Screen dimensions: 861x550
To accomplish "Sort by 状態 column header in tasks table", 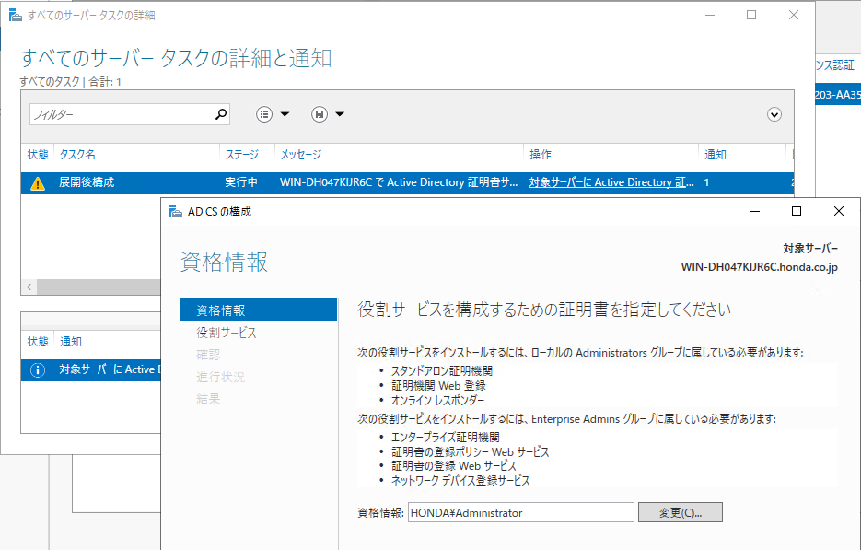I will pos(38,155).
